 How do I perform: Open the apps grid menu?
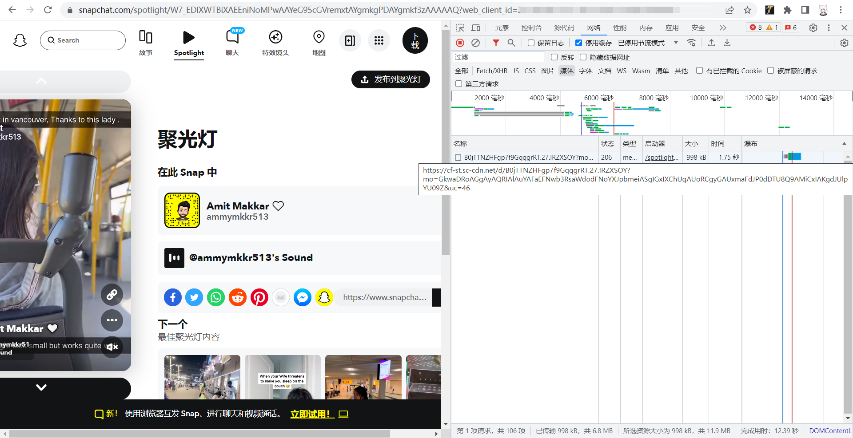[x=379, y=41]
